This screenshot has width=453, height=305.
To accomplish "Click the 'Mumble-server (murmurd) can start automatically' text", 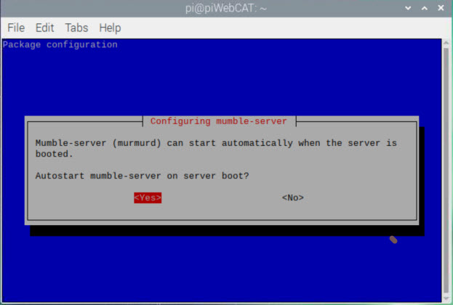I will coord(164,143).
